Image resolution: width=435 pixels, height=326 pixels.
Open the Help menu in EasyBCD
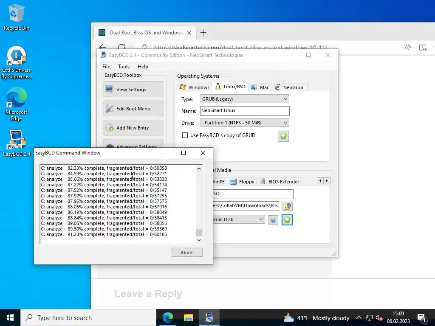pos(143,67)
